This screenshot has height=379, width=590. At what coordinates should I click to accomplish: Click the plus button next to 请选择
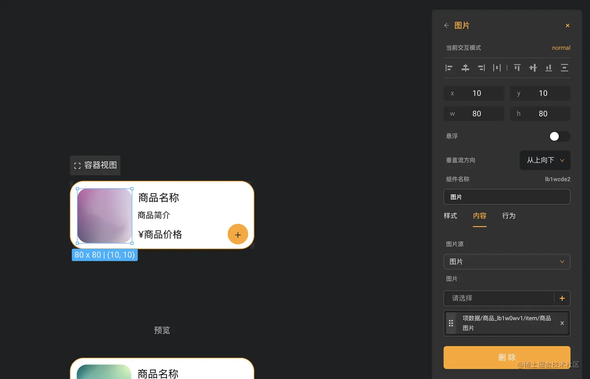(562, 298)
